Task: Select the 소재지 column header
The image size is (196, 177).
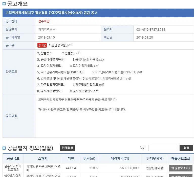Action: tap(43, 158)
